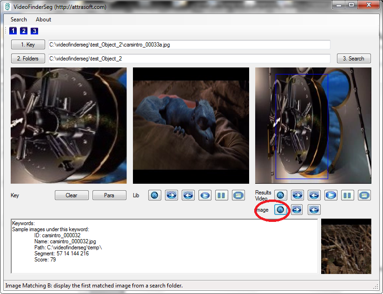
Task: Go to first image in Lib controls
Action: [155, 195]
